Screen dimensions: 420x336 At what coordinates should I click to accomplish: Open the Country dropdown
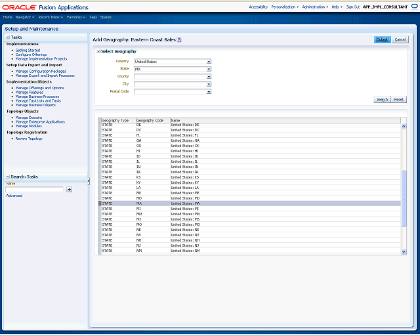(x=209, y=62)
